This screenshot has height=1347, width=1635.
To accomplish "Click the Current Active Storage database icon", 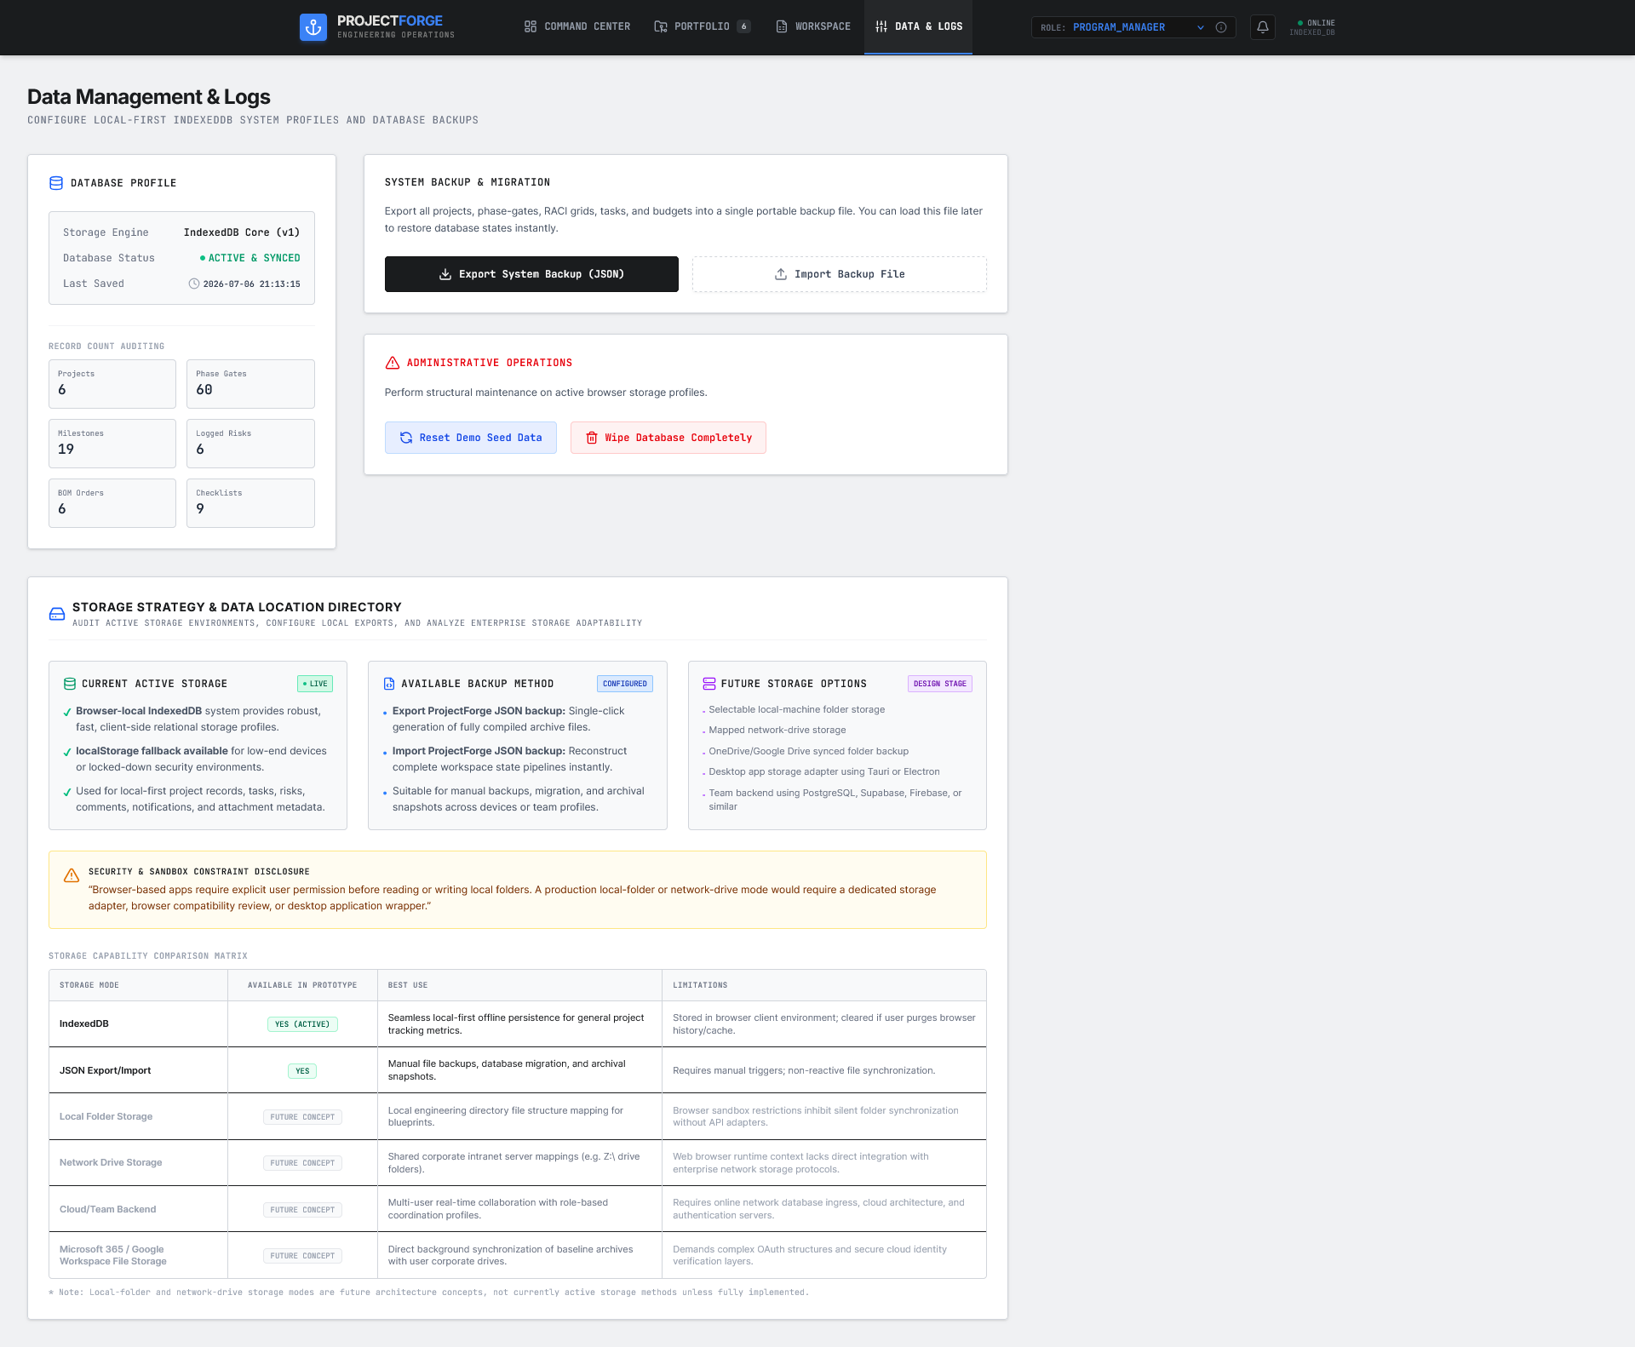I will (70, 684).
